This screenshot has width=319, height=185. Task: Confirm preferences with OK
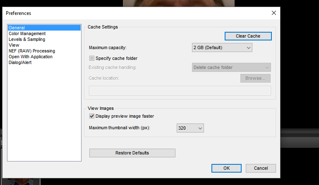click(x=226, y=168)
